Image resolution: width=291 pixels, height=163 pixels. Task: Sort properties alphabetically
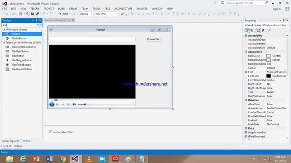[252, 30]
